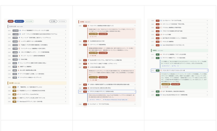Screen dimensions: 217x131
Task: Click the book icon beside レンズマン entry
Action: 19,41
